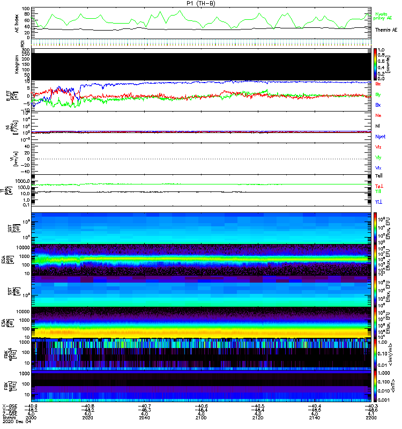Click the date text "2020 Dec 04"
Viewport: 402px width, 429px height.
17,421
